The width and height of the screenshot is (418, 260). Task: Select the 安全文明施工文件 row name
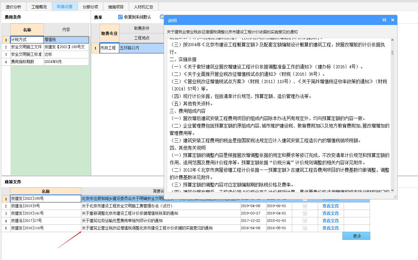pyautogui.click(x=27, y=47)
